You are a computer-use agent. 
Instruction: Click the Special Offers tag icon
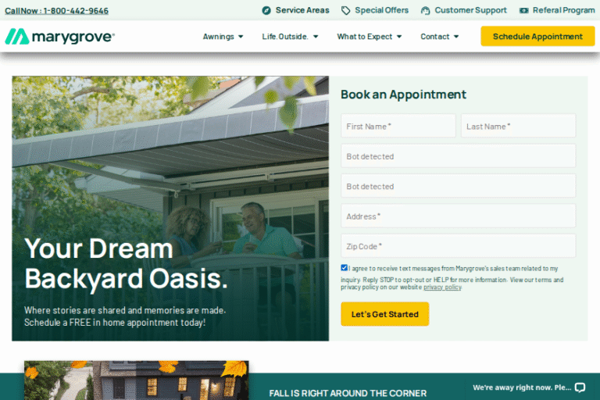[x=345, y=10]
